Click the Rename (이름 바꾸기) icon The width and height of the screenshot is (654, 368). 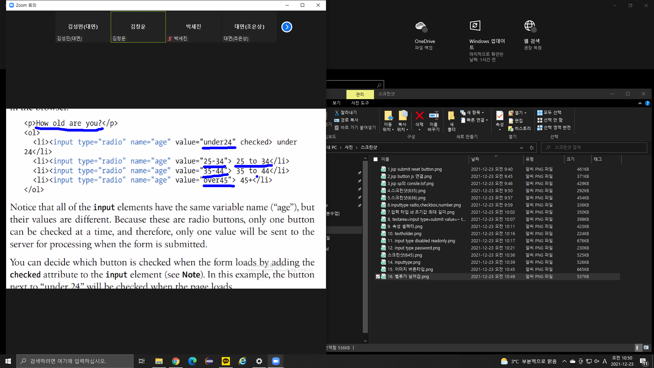click(434, 116)
